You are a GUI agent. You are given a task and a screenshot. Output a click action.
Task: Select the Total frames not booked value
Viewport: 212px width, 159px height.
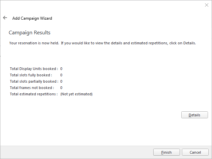tap(61, 88)
